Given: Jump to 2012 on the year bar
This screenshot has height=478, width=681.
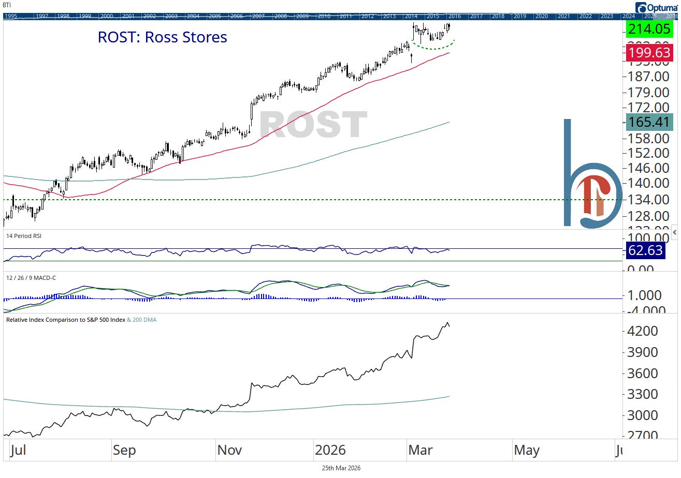Looking at the screenshot, I should point(367,16).
